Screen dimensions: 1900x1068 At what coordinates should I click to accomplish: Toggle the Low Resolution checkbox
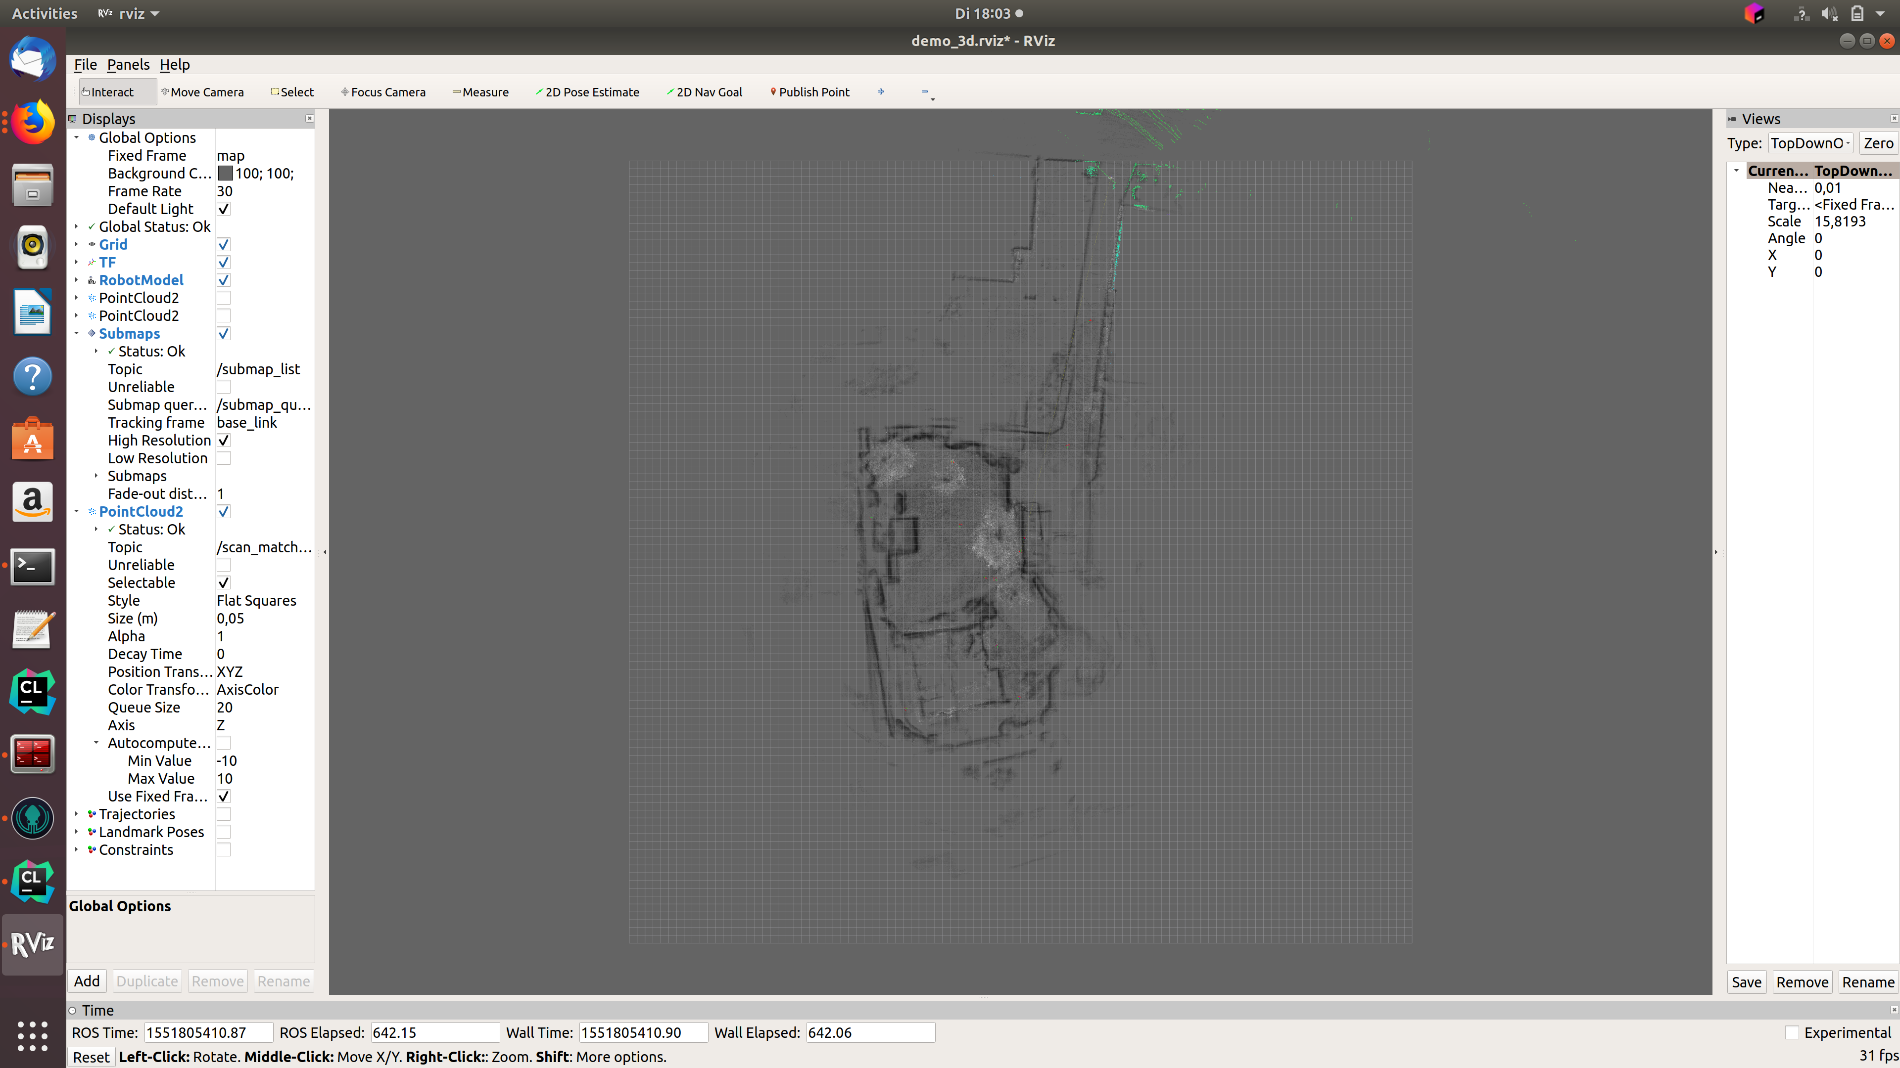click(x=224, y=458)
